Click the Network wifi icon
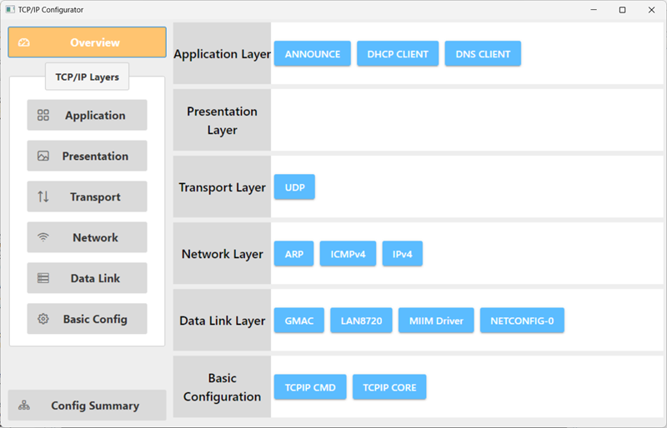The width and height of the screenshot is (667, 428). [x=43, y=237]
